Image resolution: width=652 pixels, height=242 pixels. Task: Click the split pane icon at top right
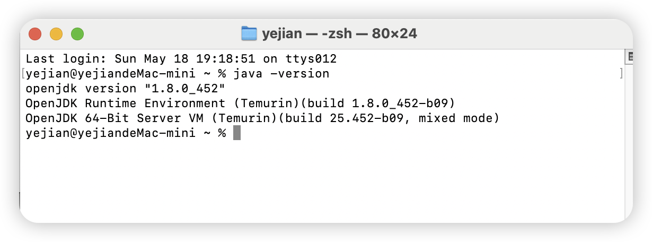tap(630, 56)
